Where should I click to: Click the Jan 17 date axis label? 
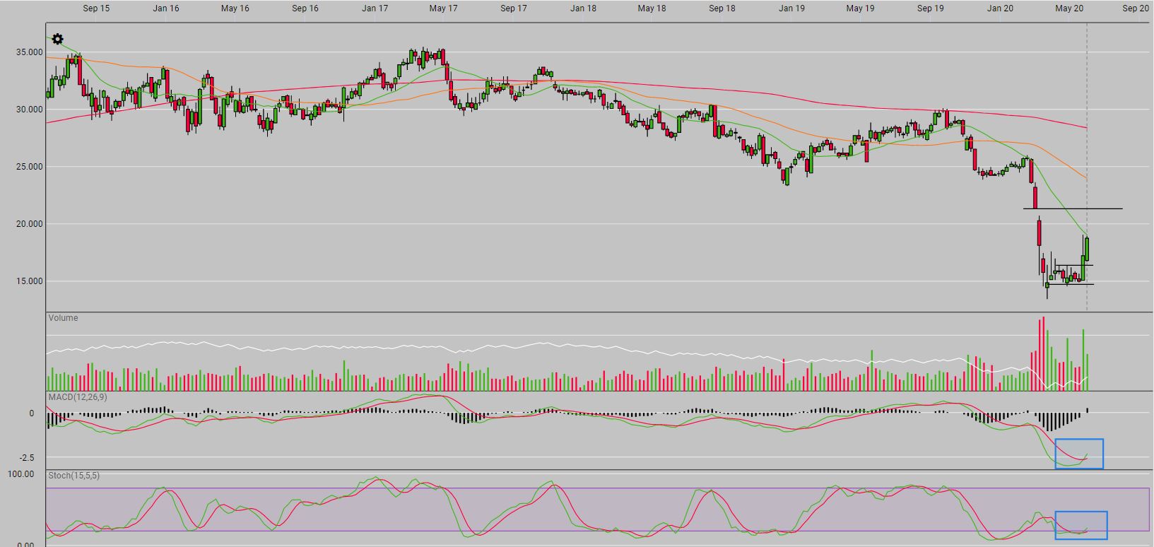point(375,8)
